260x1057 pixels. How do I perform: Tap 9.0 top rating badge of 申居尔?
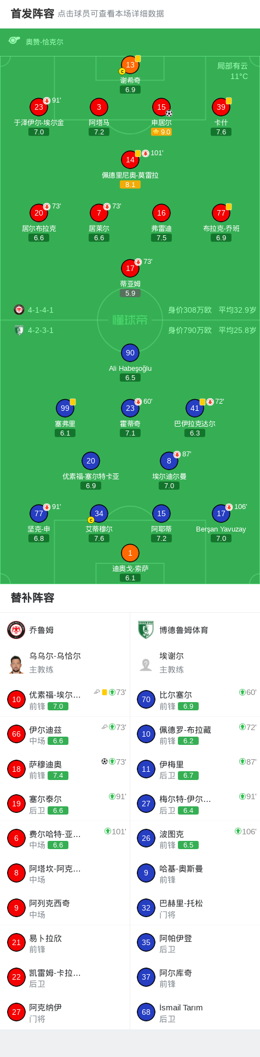point(161,132)
